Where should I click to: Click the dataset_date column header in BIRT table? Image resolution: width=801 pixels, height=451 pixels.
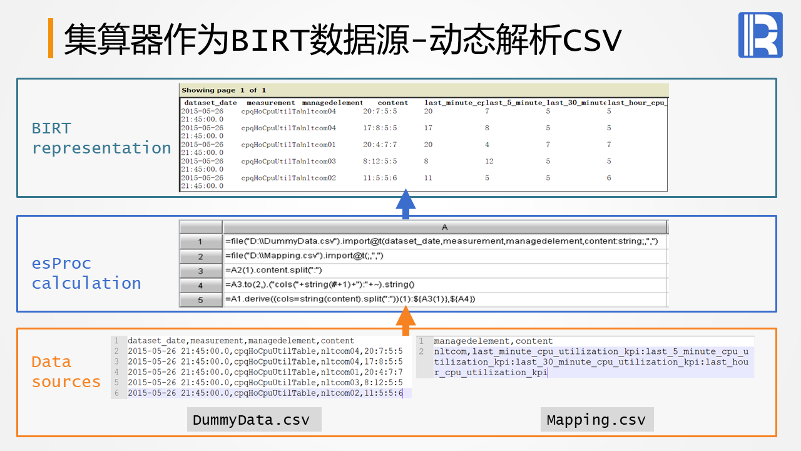[211, 103]
